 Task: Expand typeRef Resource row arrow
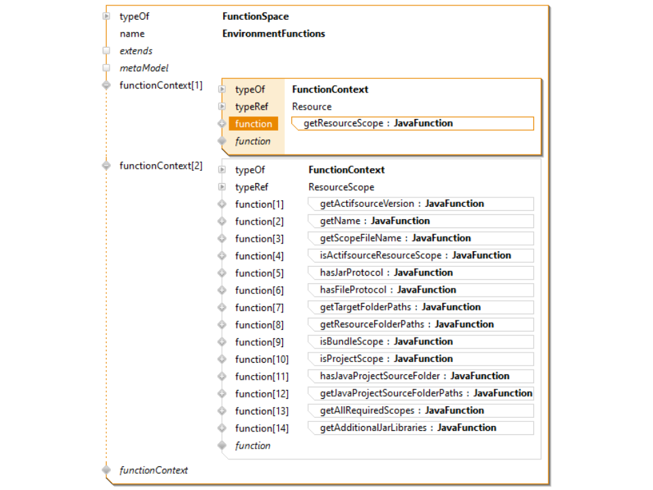(221, 107)
